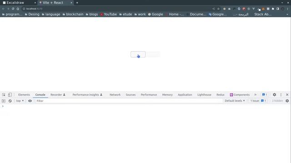
Task: Switch to the Network tab
Action: tap(115, 95)
